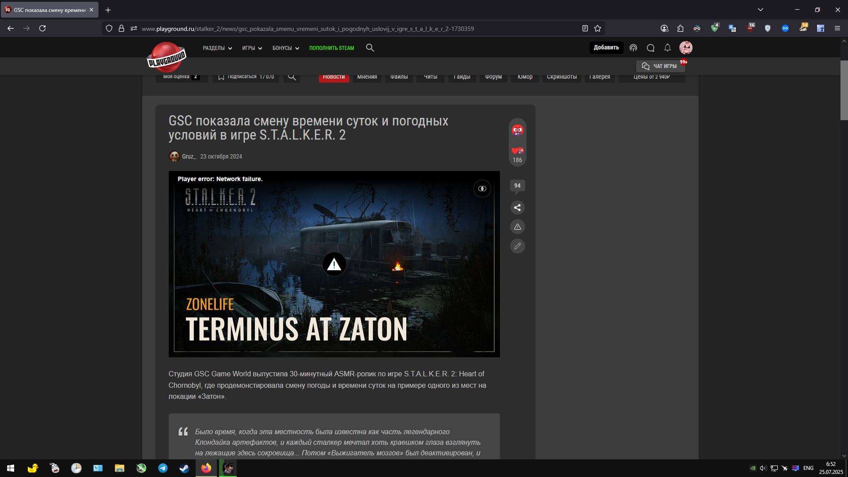Open the user profile avatar
848x477 pixels.
pos(685,48)
